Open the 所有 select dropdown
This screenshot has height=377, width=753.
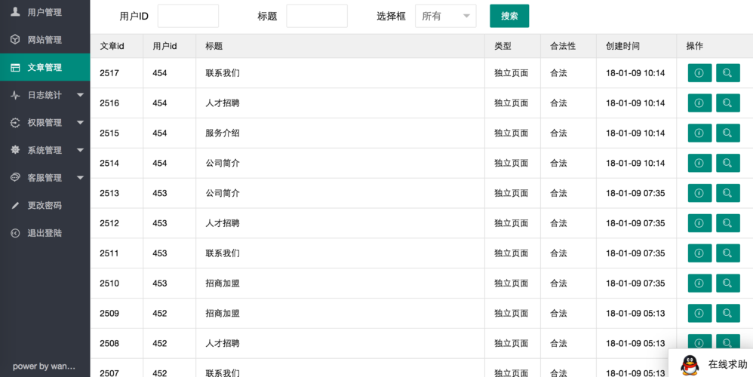tap(445, 16)
